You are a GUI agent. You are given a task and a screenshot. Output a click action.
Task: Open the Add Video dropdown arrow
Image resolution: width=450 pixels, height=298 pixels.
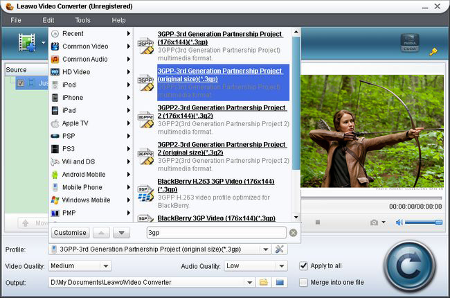click(x=44, y=42)
